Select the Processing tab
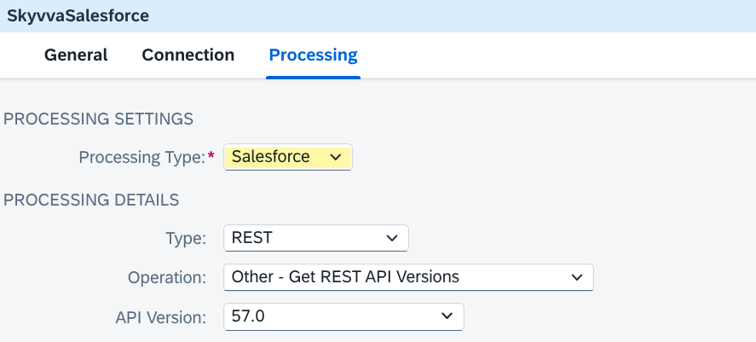This screenshot has height=342, width=756. click(x=313, y=55)
